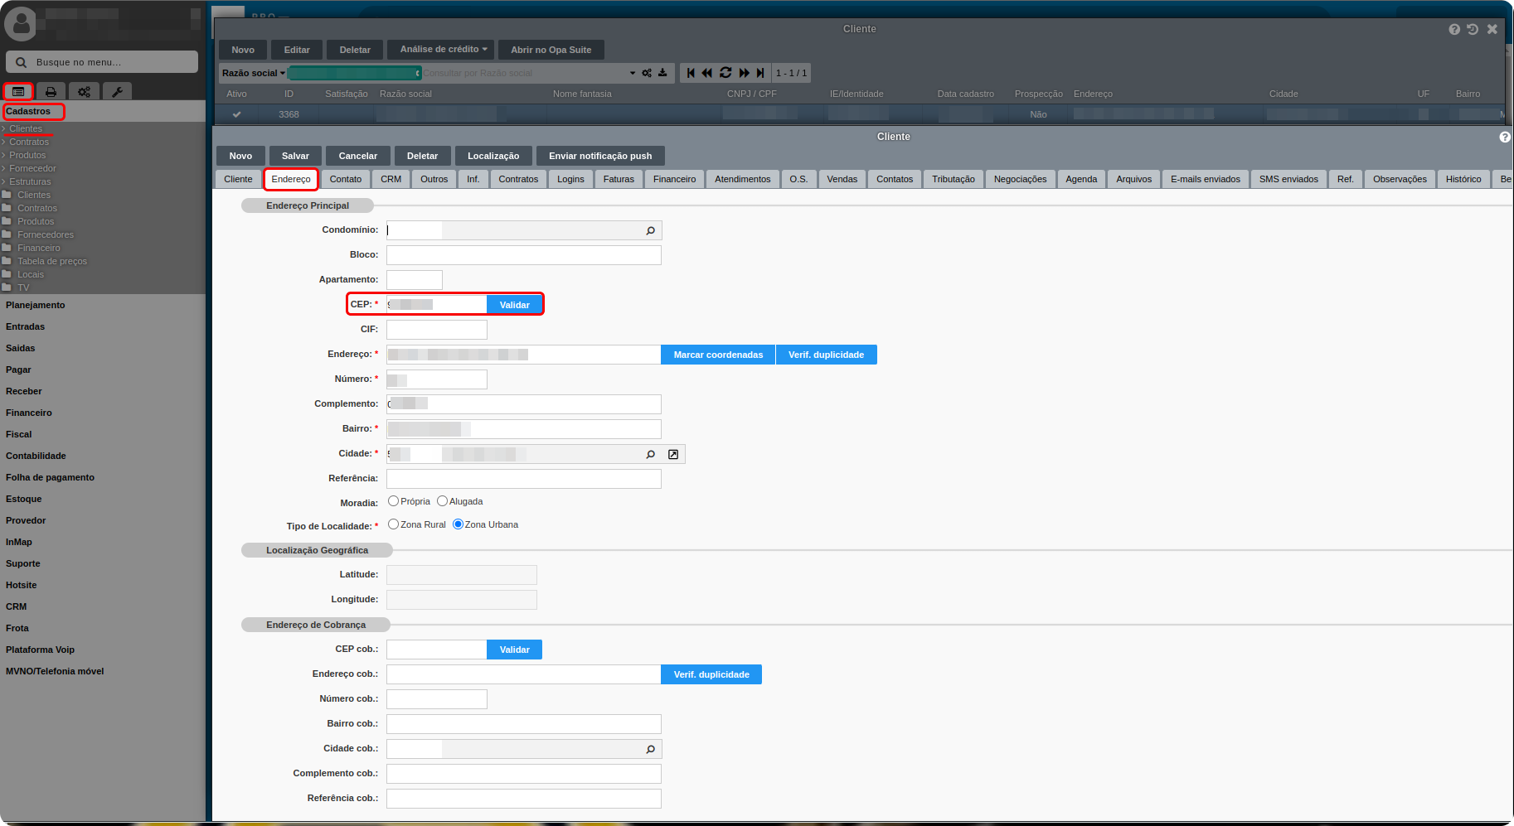Open the Análise de crédito dropdown
1514x826 pixels.
pos(443,50)
